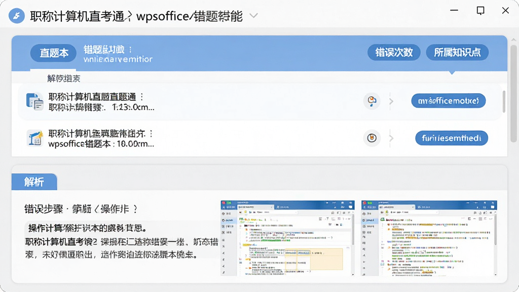Click the document icon of first row
The height and width of the screenshot is (292, 519).
tap(34, 101)
